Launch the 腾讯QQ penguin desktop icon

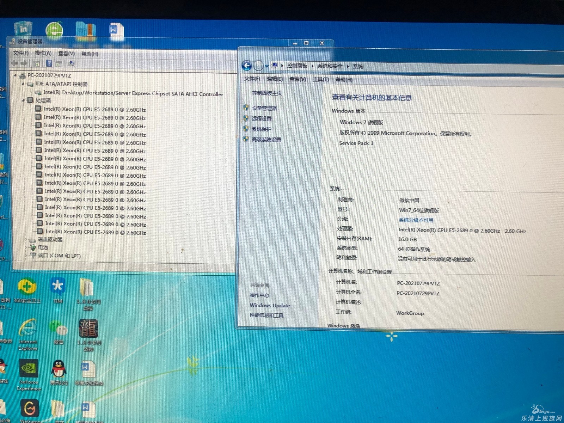coord(59,372)
